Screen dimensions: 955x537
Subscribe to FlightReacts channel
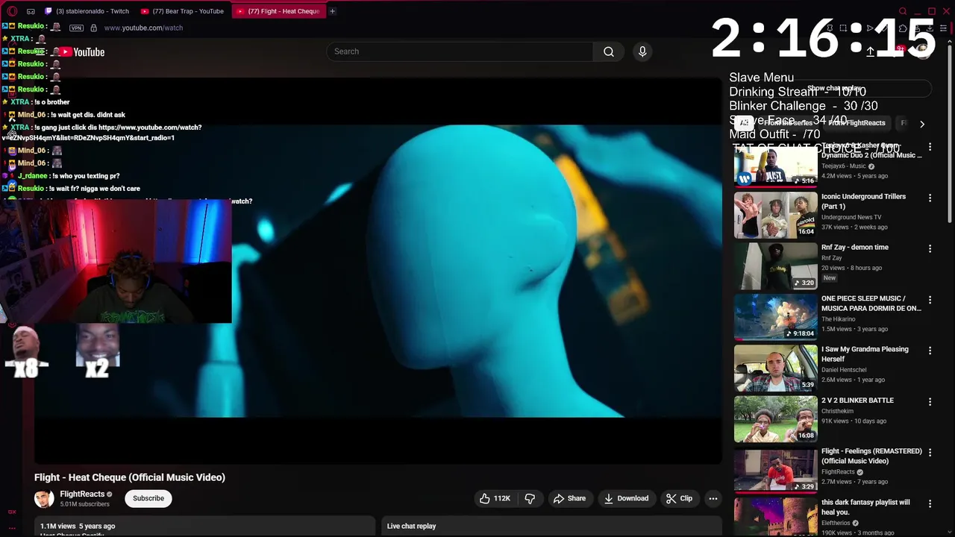click(x=148, y=498)
